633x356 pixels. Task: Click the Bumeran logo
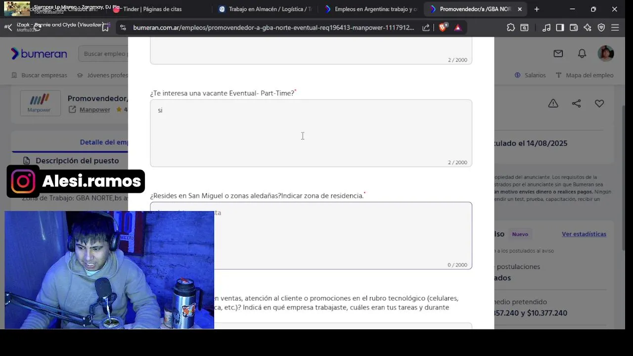click(x=39, y=53)
